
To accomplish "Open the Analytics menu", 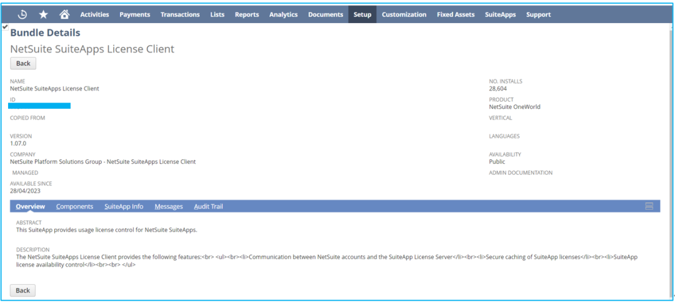I will tap(283, 14).
